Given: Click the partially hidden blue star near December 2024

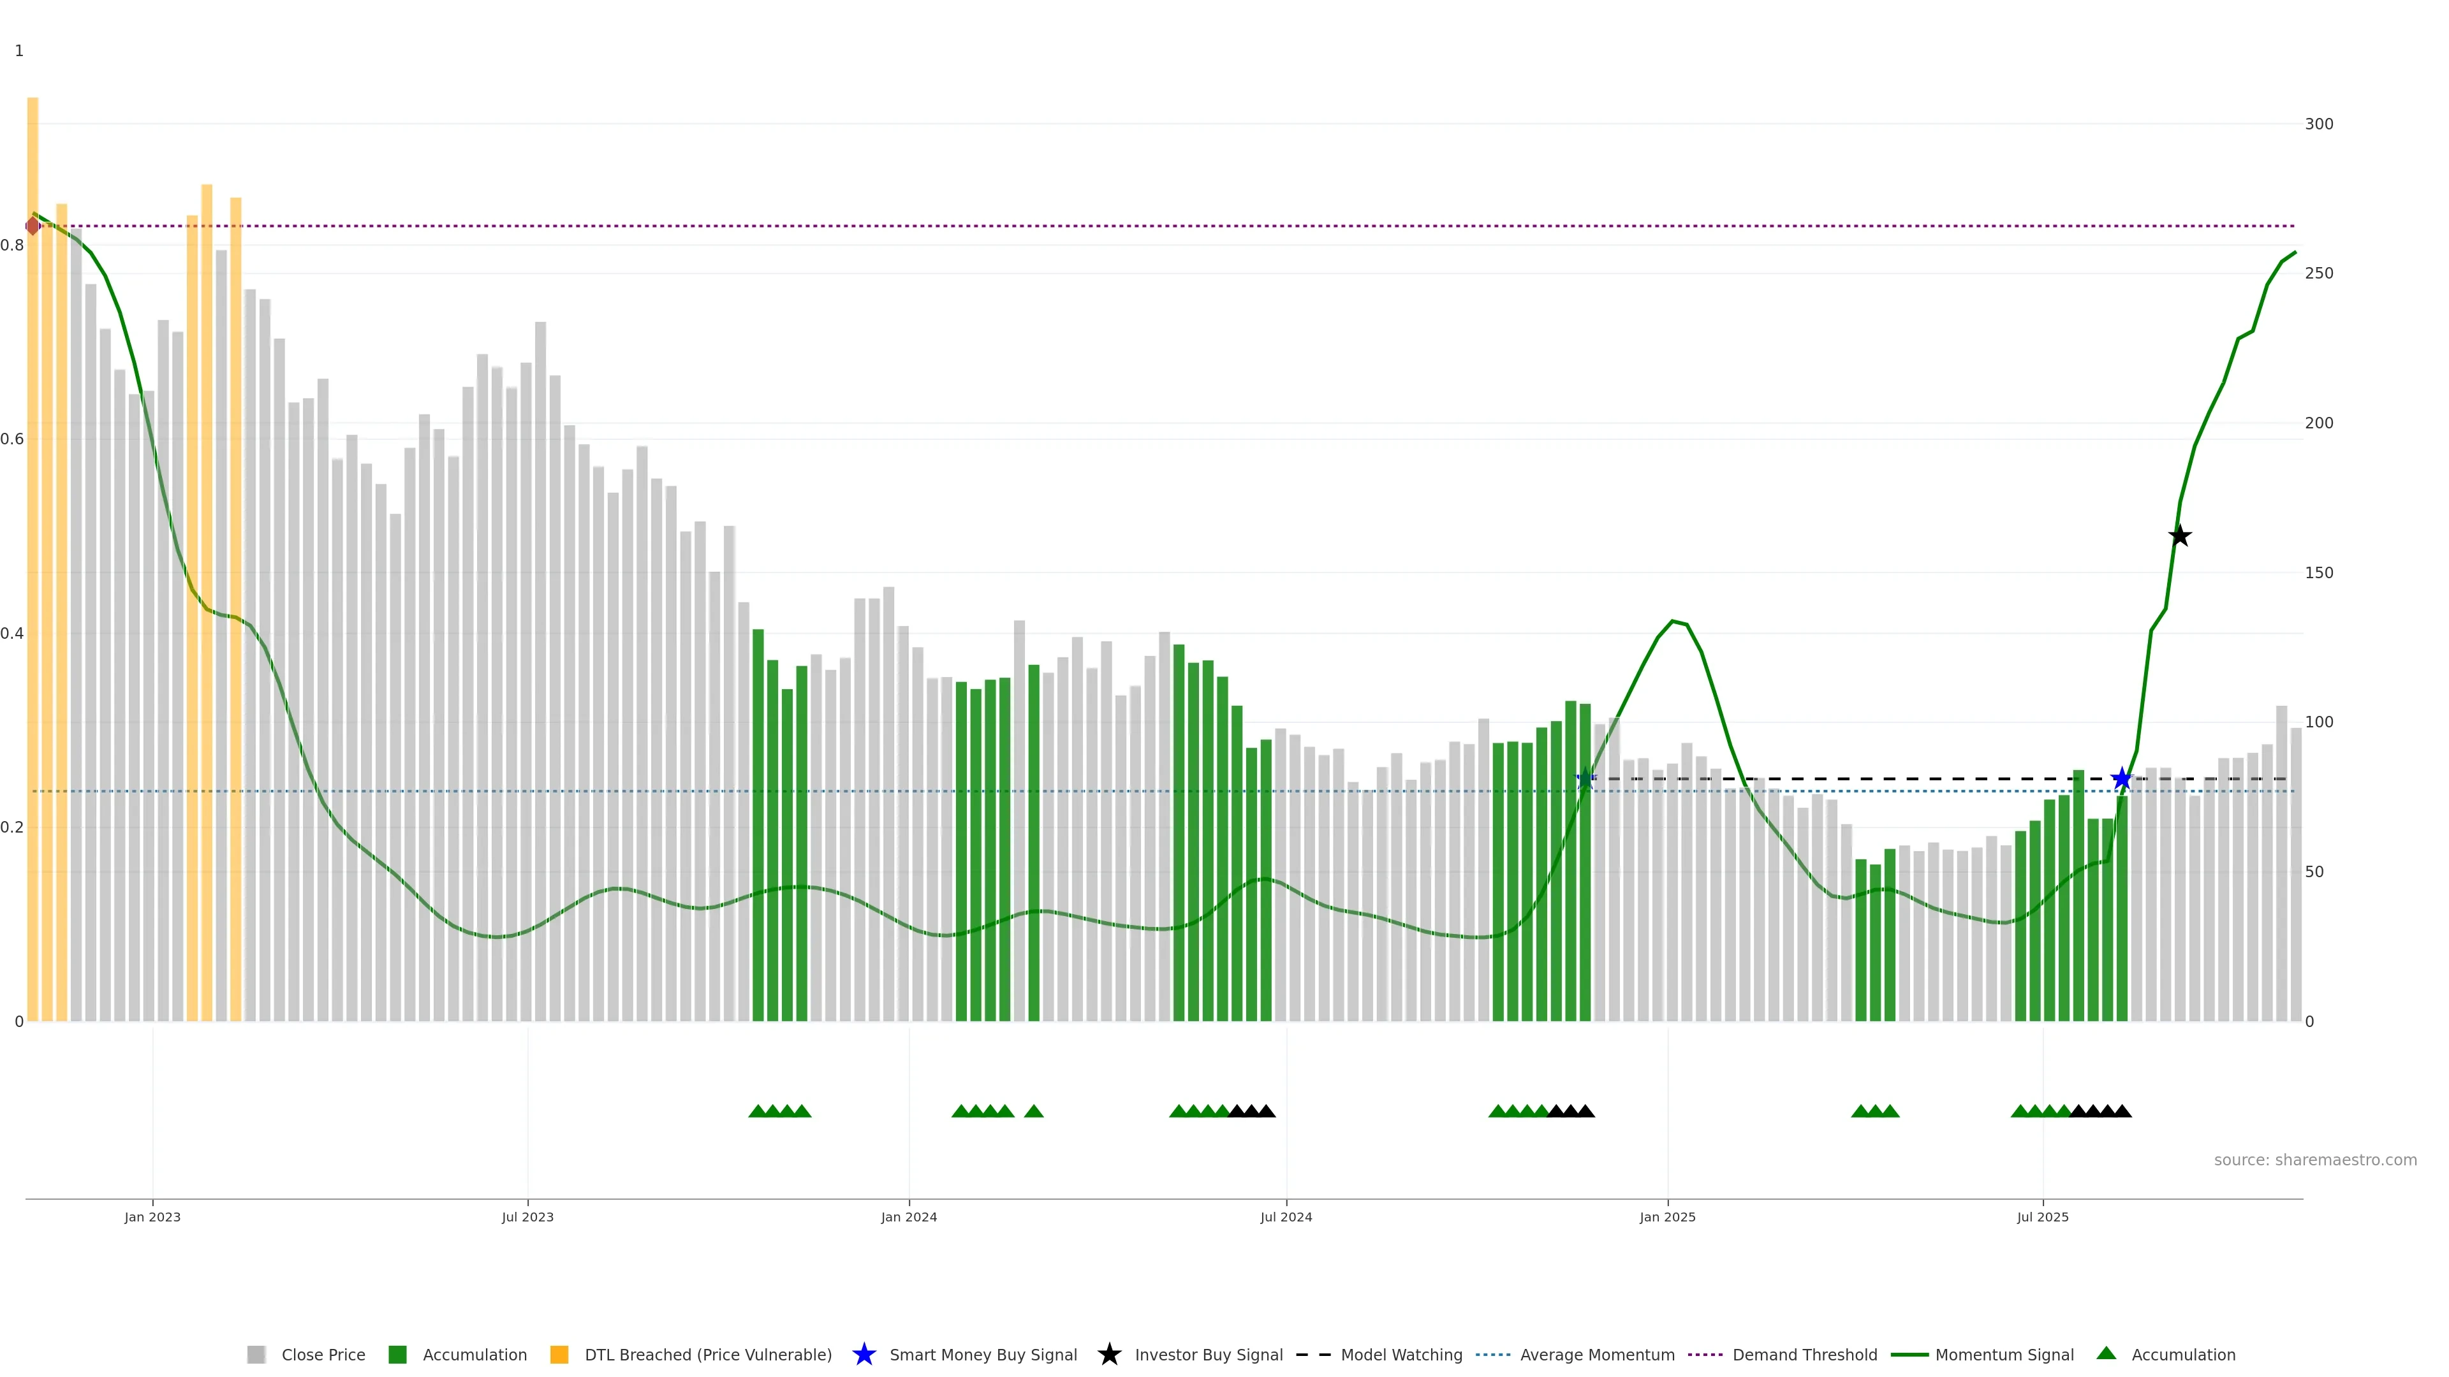Looking at the screenshot, I should pyautogui.click(x=1585, y=778).
